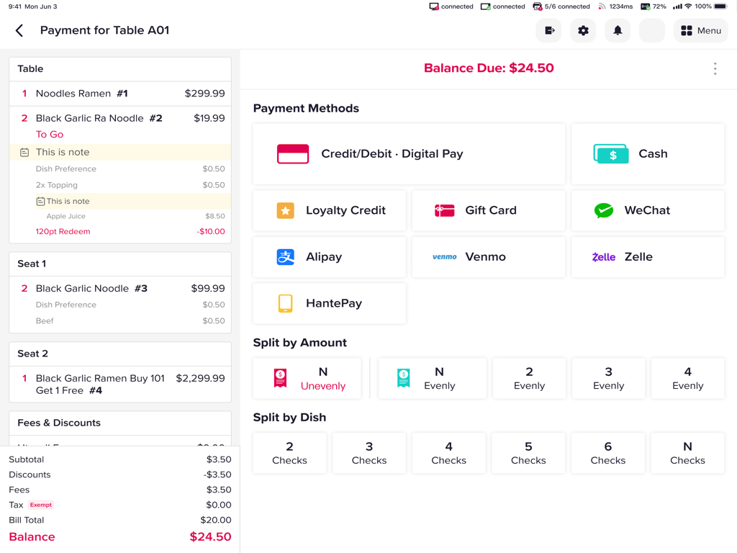Select the Alipay payment option
737x553 pixels.
329,256
